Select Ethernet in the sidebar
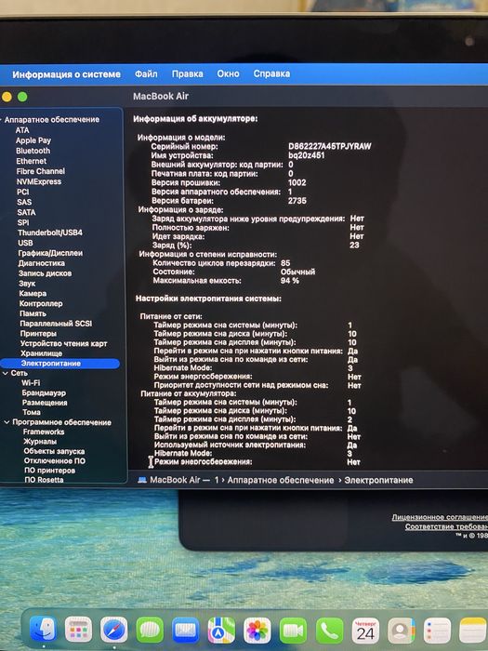The image size is (488, 651). click(32, 161)
